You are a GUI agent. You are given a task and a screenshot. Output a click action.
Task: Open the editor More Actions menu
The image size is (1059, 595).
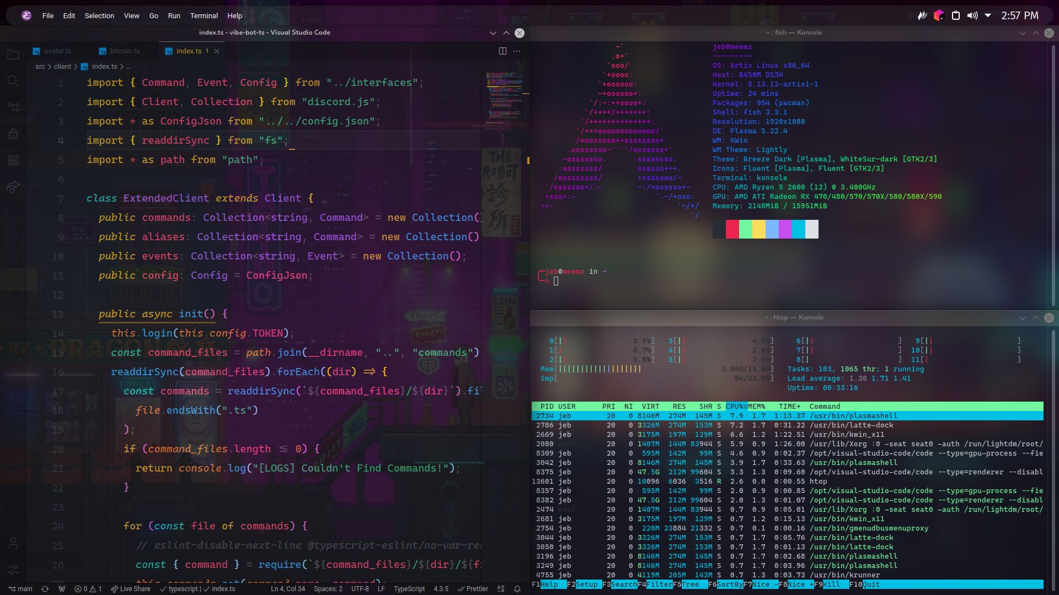[x=516, y=50]
